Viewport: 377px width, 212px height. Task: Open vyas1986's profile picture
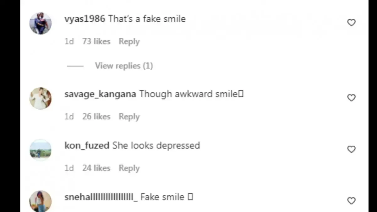[x=41, y=23]
